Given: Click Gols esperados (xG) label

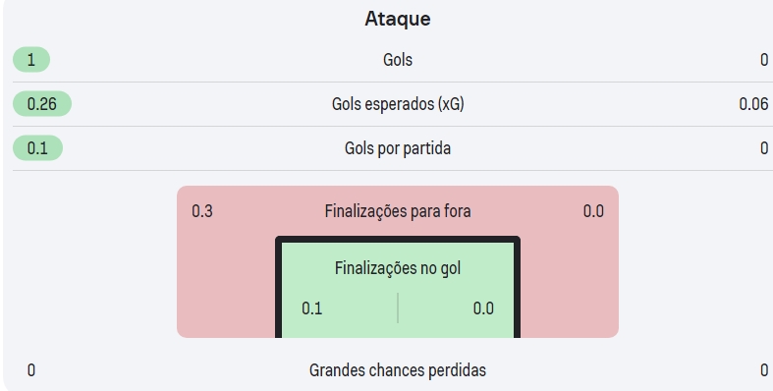Looking at the screenshot, I should pyautogui.click(x=398, y=104).
